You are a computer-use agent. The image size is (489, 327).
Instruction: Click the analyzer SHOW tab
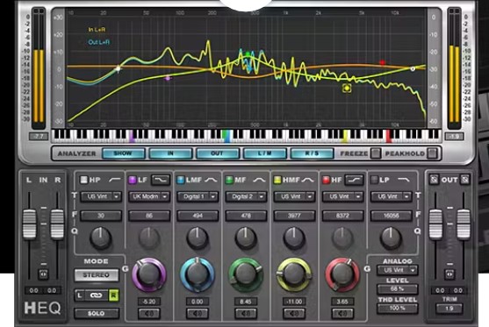point(123,153)
